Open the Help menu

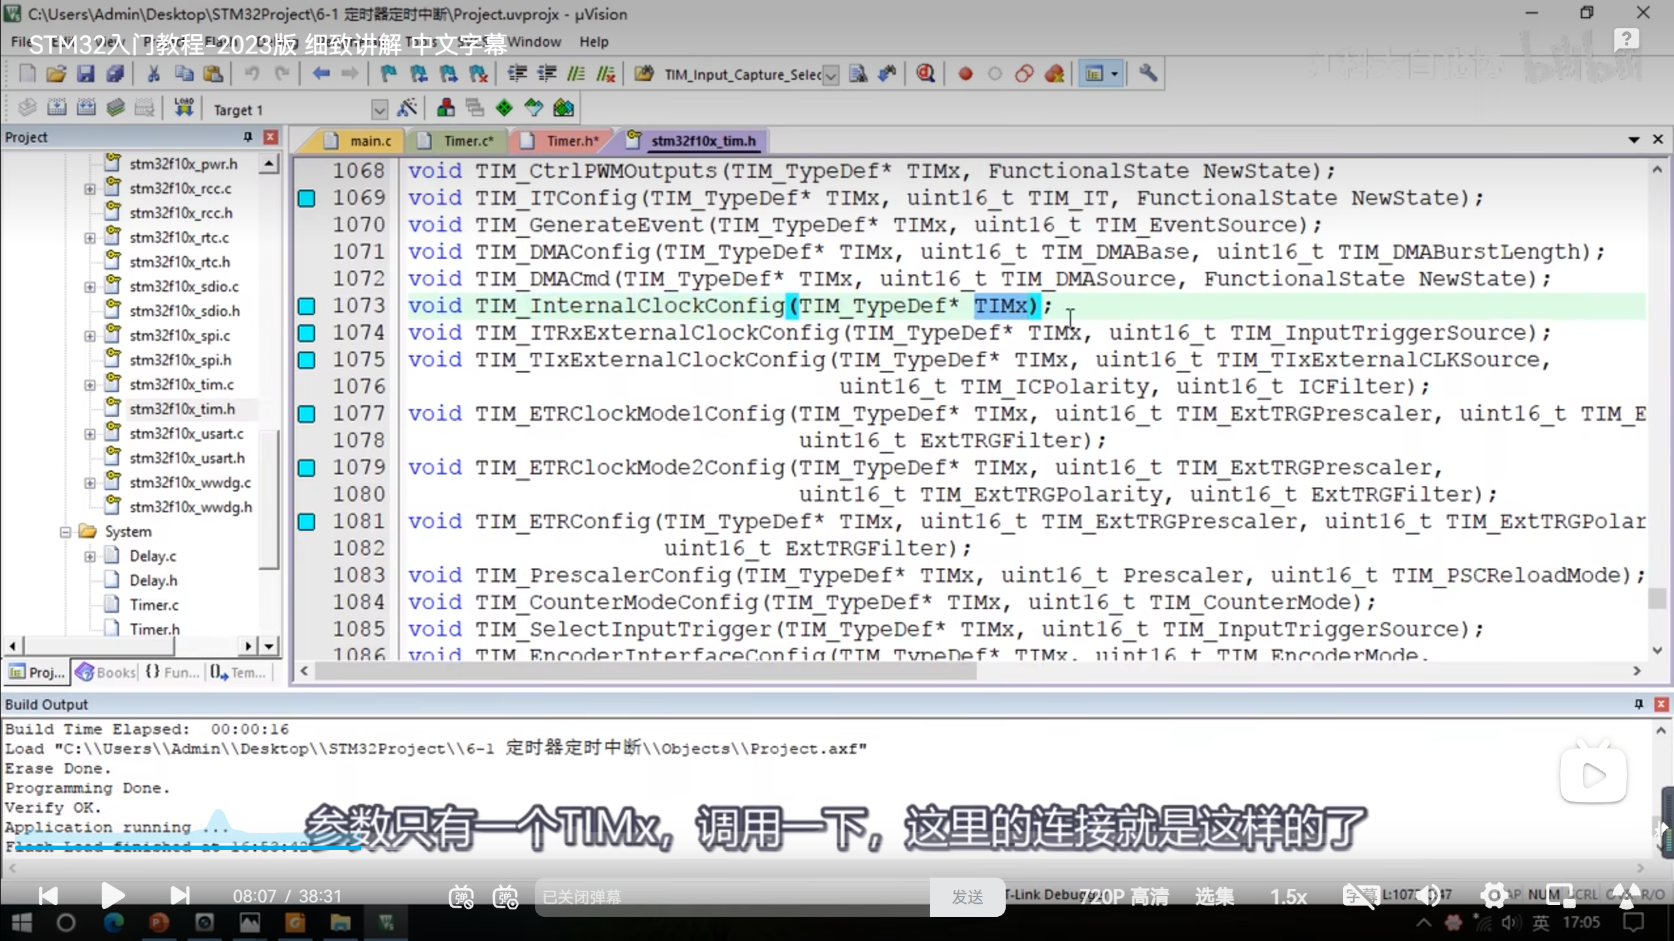593,42
